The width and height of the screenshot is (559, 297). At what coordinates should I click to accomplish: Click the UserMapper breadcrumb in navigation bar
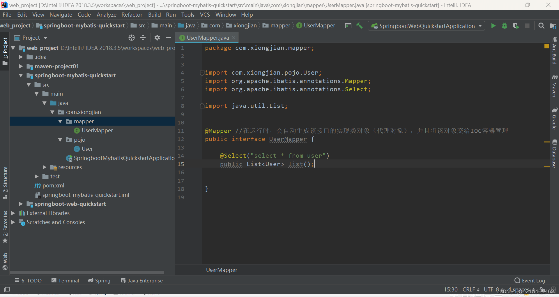[x=316, y=26]
